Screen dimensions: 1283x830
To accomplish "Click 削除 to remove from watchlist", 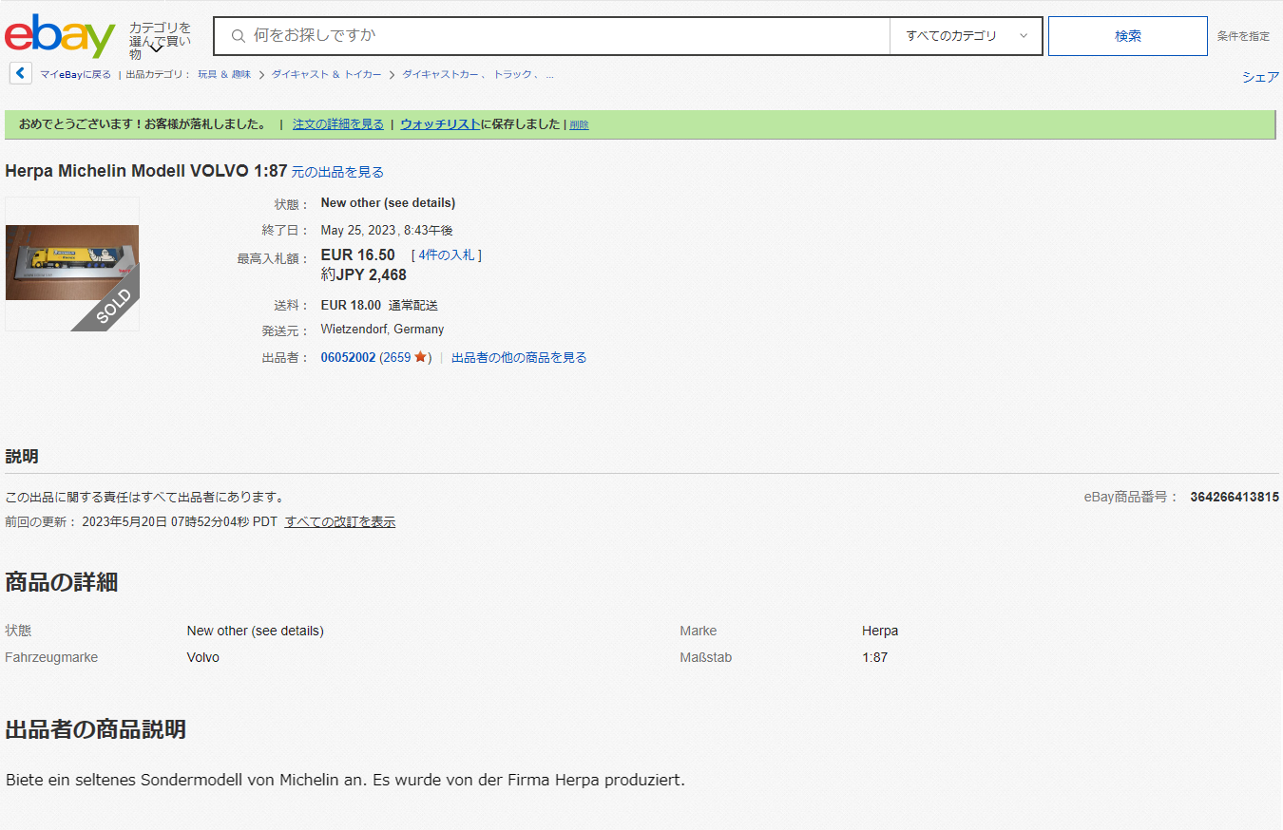I will click(579, 124).
